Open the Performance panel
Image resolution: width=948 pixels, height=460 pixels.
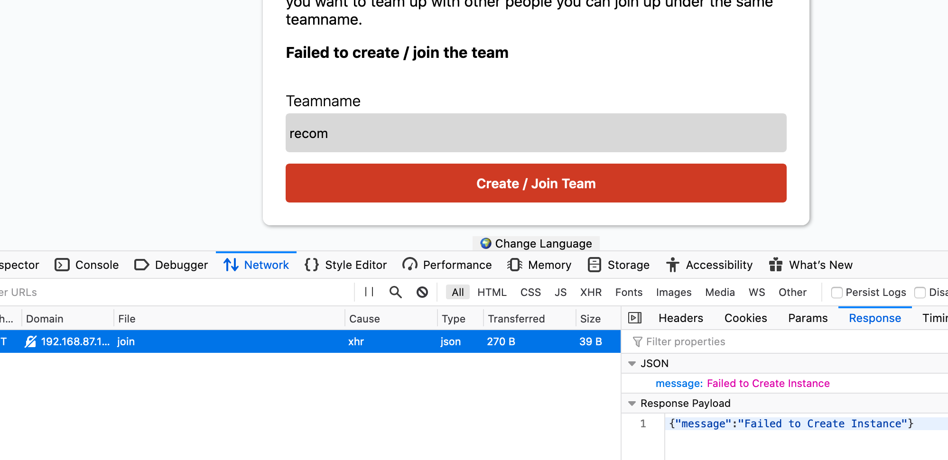coord(457,265)
